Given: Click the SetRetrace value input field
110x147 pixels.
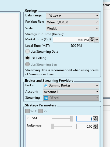Looking at the screenshot, I should click(x=85, y=126).
